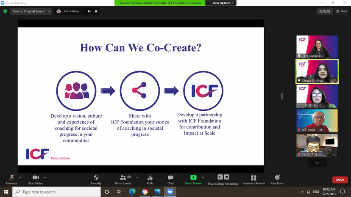
Task: Select Shruti Sonthalia's video thumbnail
Action: coord(317,71)
